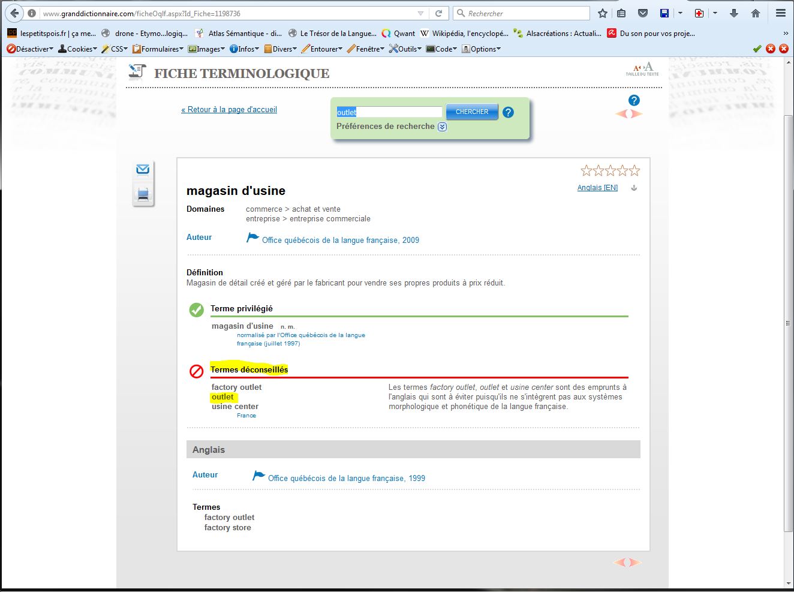
Task: Open the Options menu
Action: pyautogui.click(x=481, y=49)
